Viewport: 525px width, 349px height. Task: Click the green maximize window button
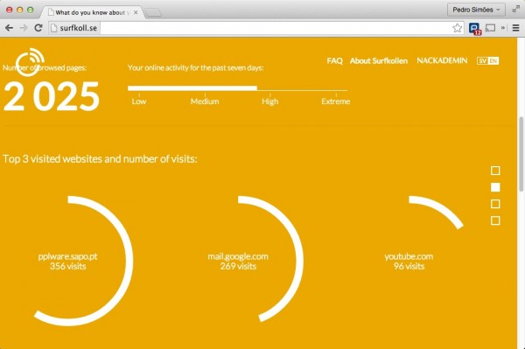coord(30,10)
